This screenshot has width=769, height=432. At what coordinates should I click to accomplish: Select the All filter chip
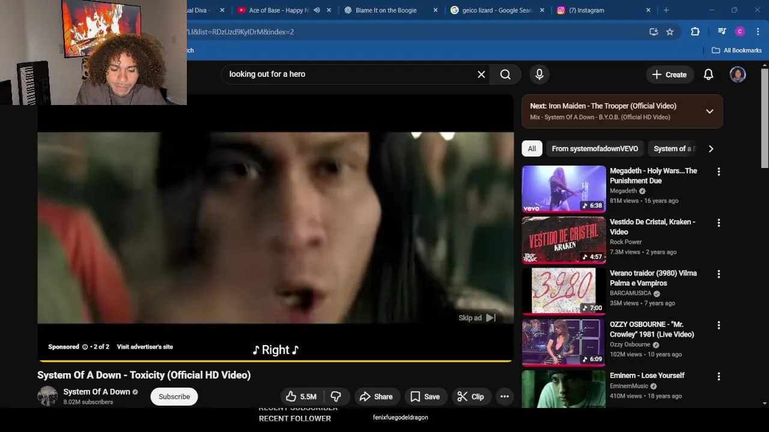pos(532,149)
